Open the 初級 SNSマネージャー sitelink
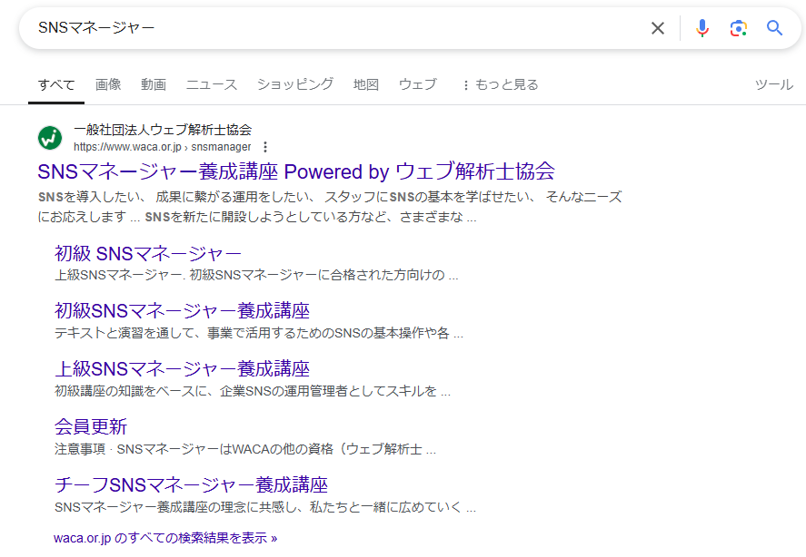Viewport: 806px width, 557px height. point(148,254)
